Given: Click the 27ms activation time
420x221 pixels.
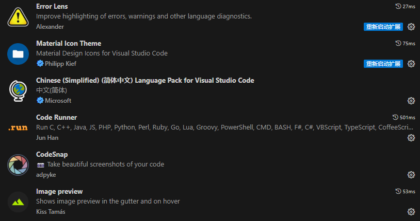Looking at the screenshot, I should click(x=409, y=6).
